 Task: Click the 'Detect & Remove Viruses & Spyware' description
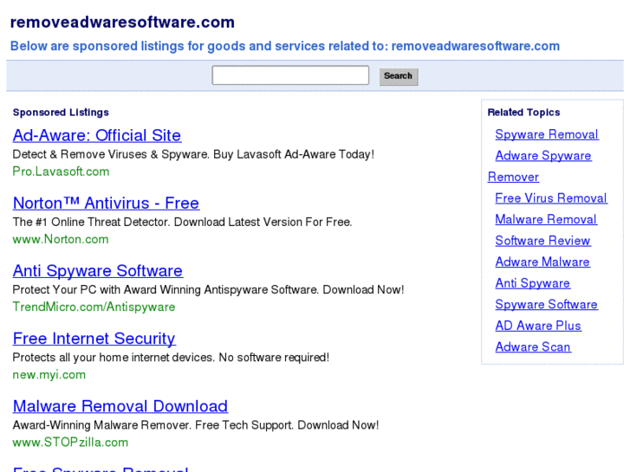point(193,155)
